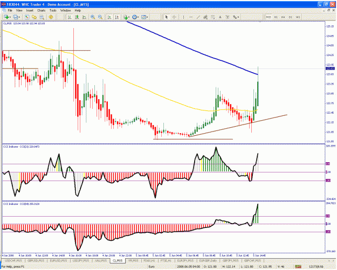Image resolution: width=337 pixels, height=270 pixels.
Task: Select the horizontal line drawing tool
Action: pos(191,17)
